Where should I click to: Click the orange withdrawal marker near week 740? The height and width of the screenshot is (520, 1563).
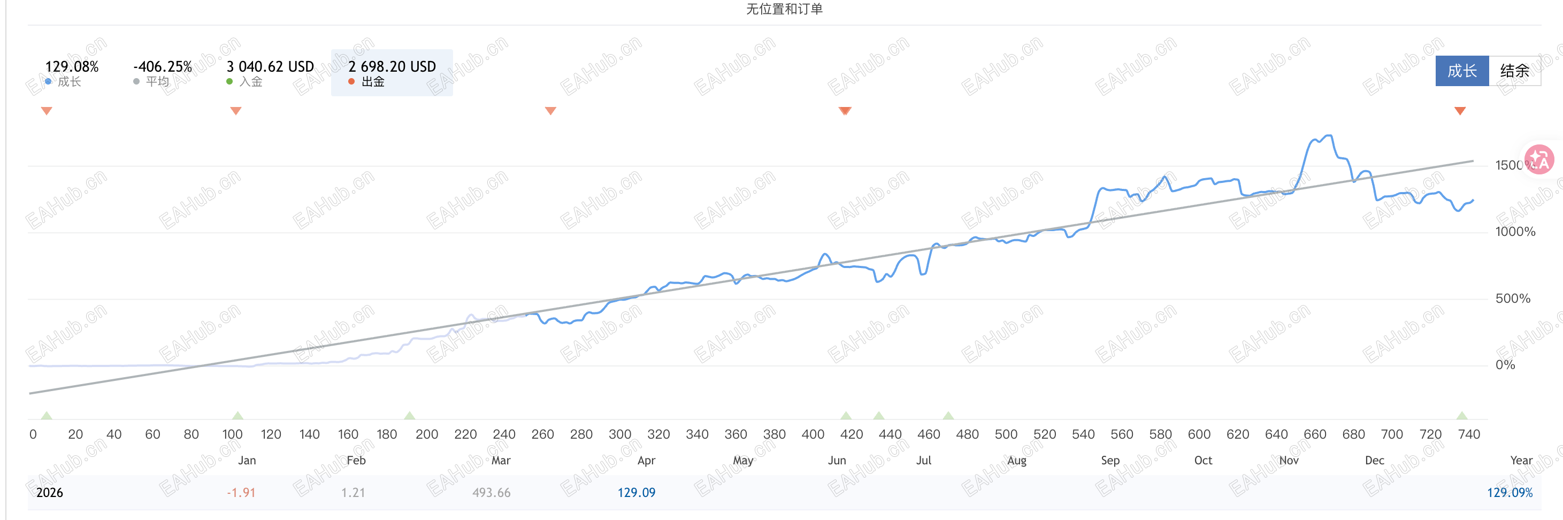tap(1460, 110)
